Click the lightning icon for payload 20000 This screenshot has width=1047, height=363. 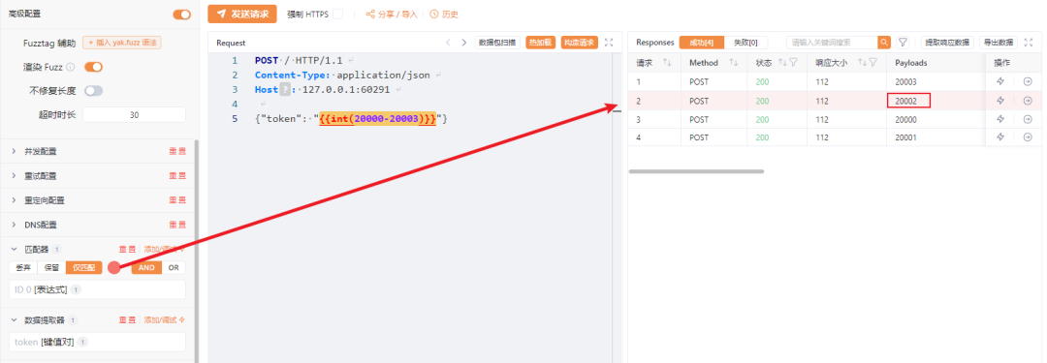coord(1000,119)
